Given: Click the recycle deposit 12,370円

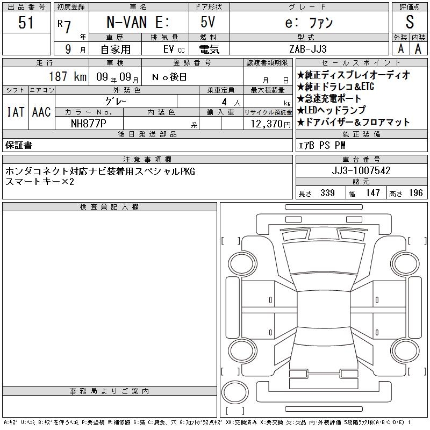Looking at the screenshot, I should coord(271,124).
